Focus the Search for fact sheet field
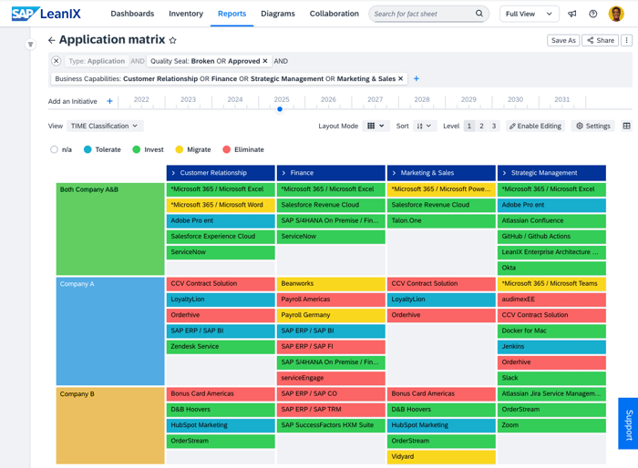The width and height of the screenshot is (638, 468). (x=428, y=14)
